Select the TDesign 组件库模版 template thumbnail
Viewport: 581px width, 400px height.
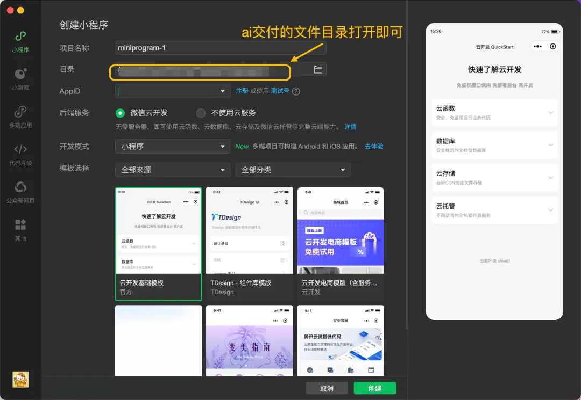(x=250, y=244)
